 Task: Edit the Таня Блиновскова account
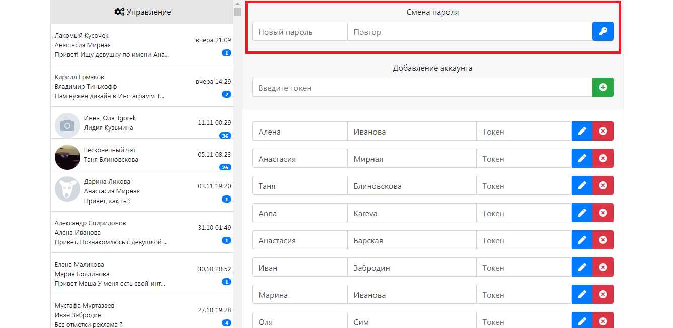click(x=582, y=185)
